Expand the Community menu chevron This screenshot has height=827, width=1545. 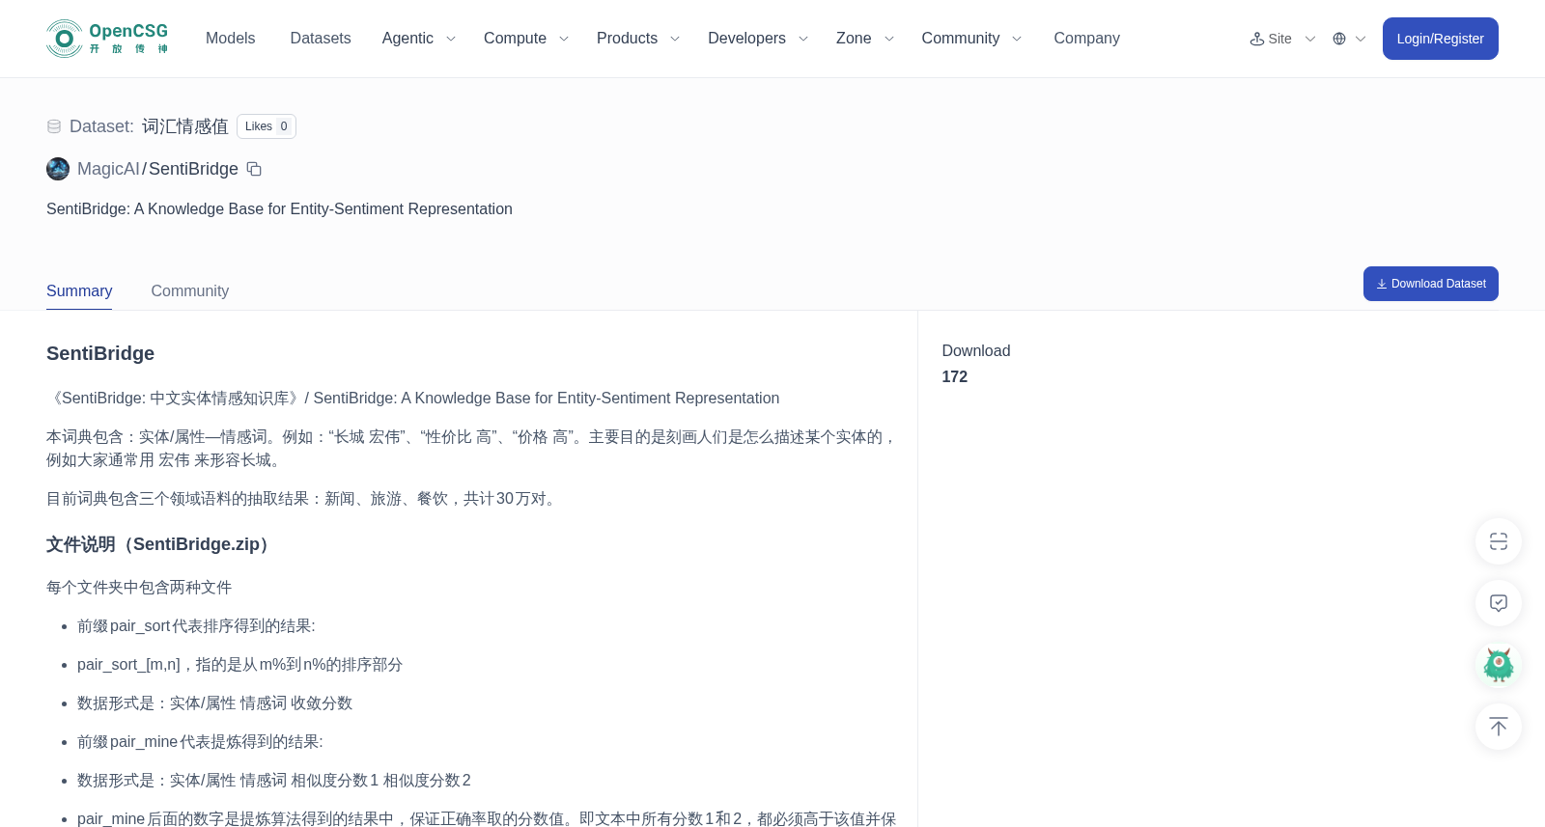click(1017, 39)
